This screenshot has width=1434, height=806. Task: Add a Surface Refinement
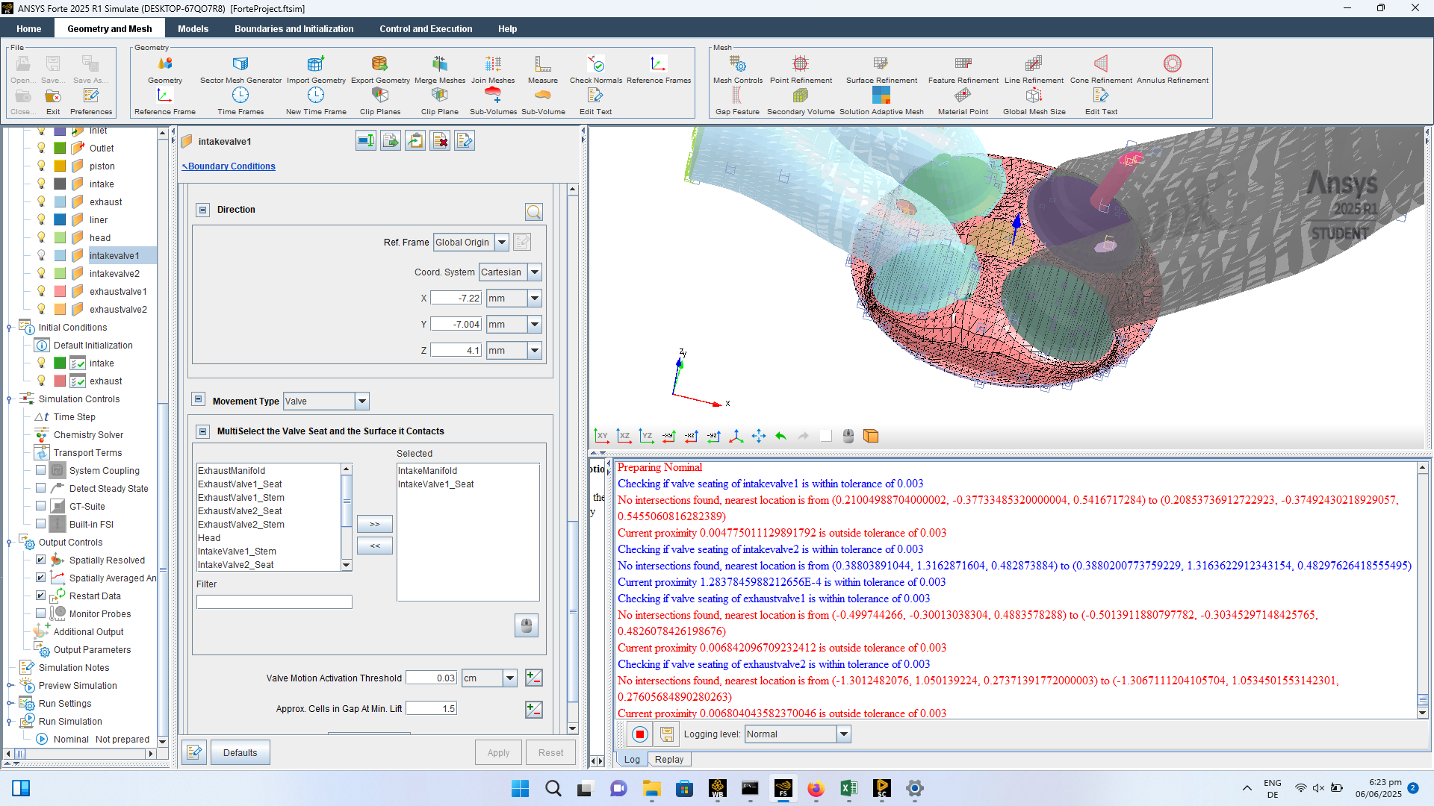881,69
